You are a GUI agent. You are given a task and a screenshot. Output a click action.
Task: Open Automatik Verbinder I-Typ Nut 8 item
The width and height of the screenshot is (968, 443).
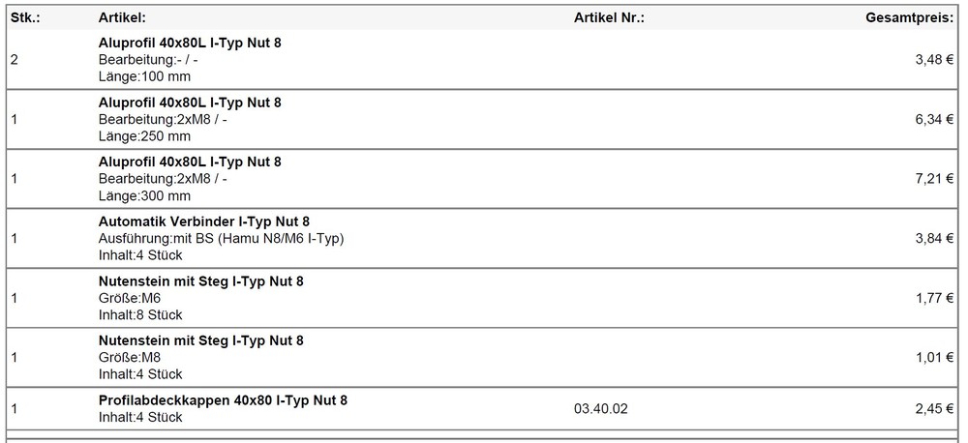point(203,221)
